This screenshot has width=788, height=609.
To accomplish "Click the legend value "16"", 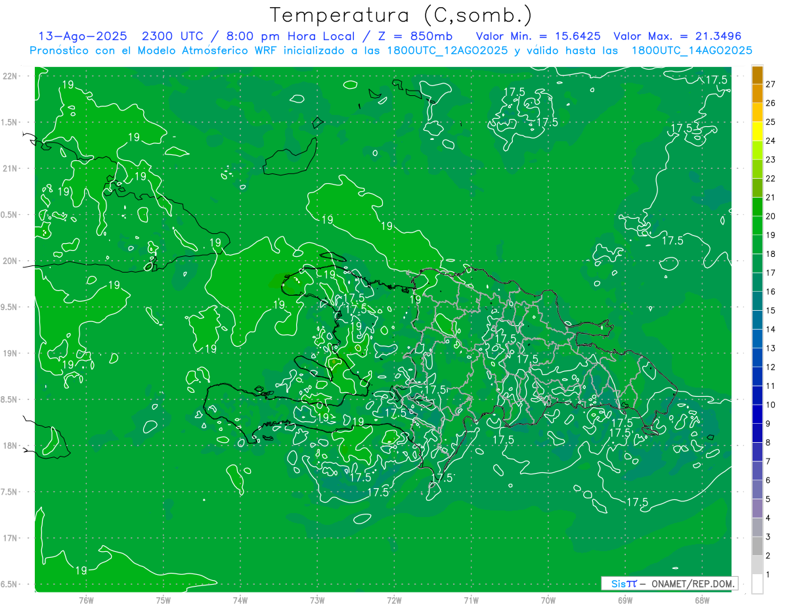I will point(770,292).
